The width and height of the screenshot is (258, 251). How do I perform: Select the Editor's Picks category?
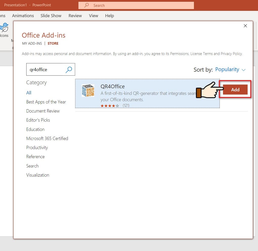pyautogui.click(x=38, y=120)
